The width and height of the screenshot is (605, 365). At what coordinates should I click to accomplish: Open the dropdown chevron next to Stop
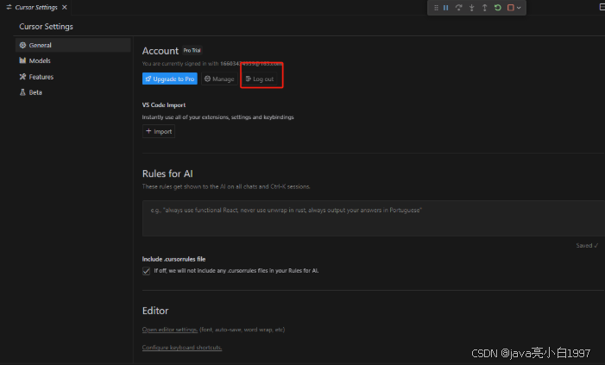[x=519, y=8]
